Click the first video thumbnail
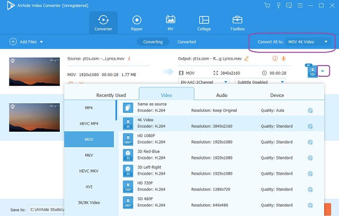Screen dimensions: 339x216 (34, 71)
